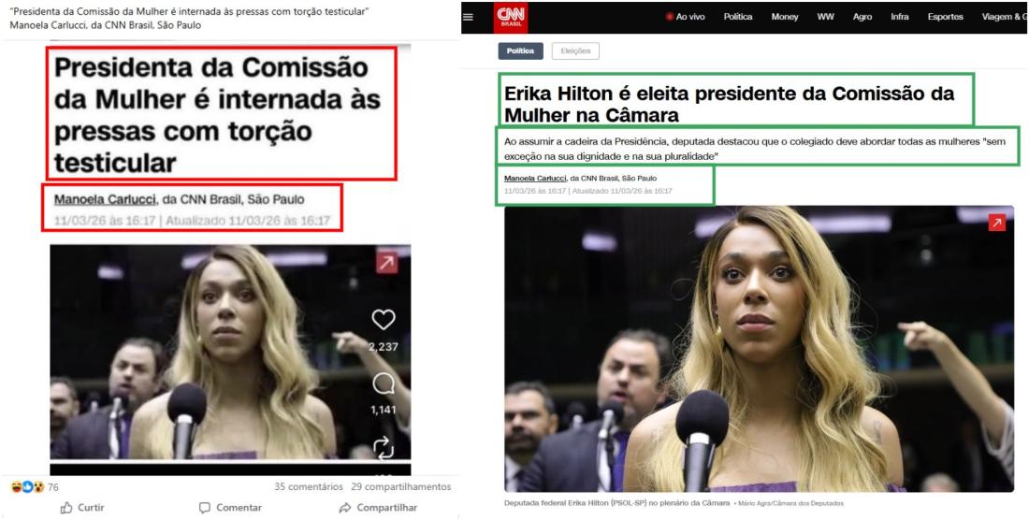Click the reaction emojis next to 76
Screen dimensions: 1029x520
27,487
